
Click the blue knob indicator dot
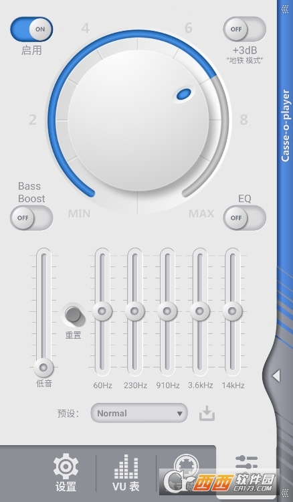183,94
